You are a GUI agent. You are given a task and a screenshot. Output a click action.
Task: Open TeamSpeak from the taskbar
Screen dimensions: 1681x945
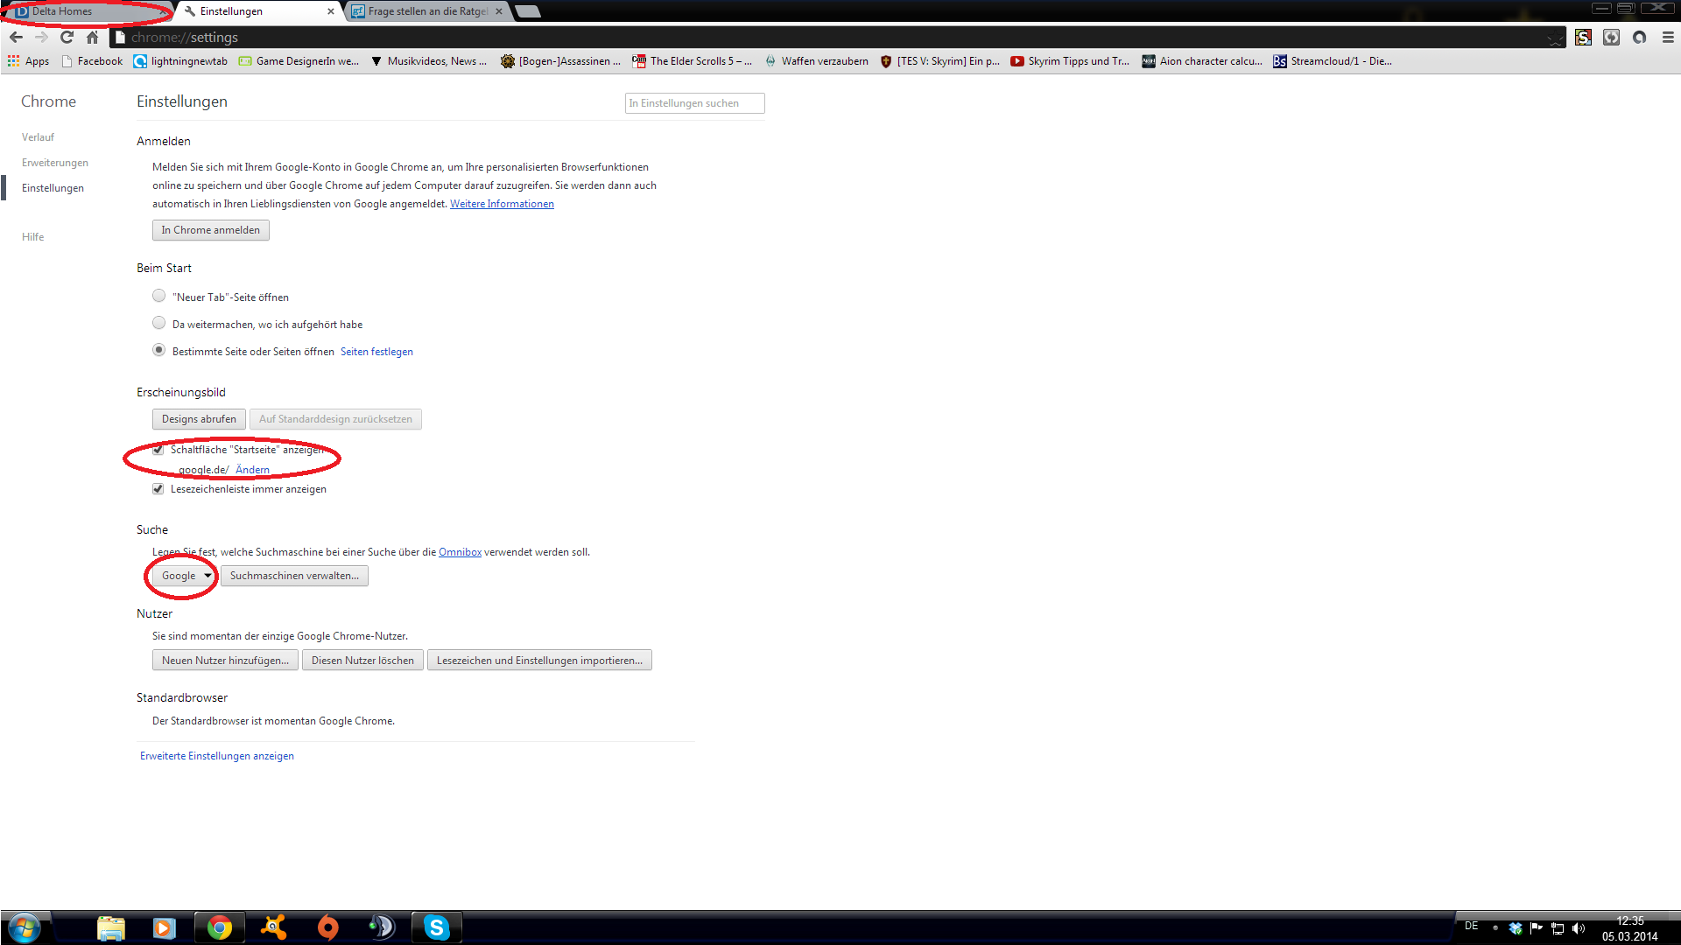[x=382, y=927]
